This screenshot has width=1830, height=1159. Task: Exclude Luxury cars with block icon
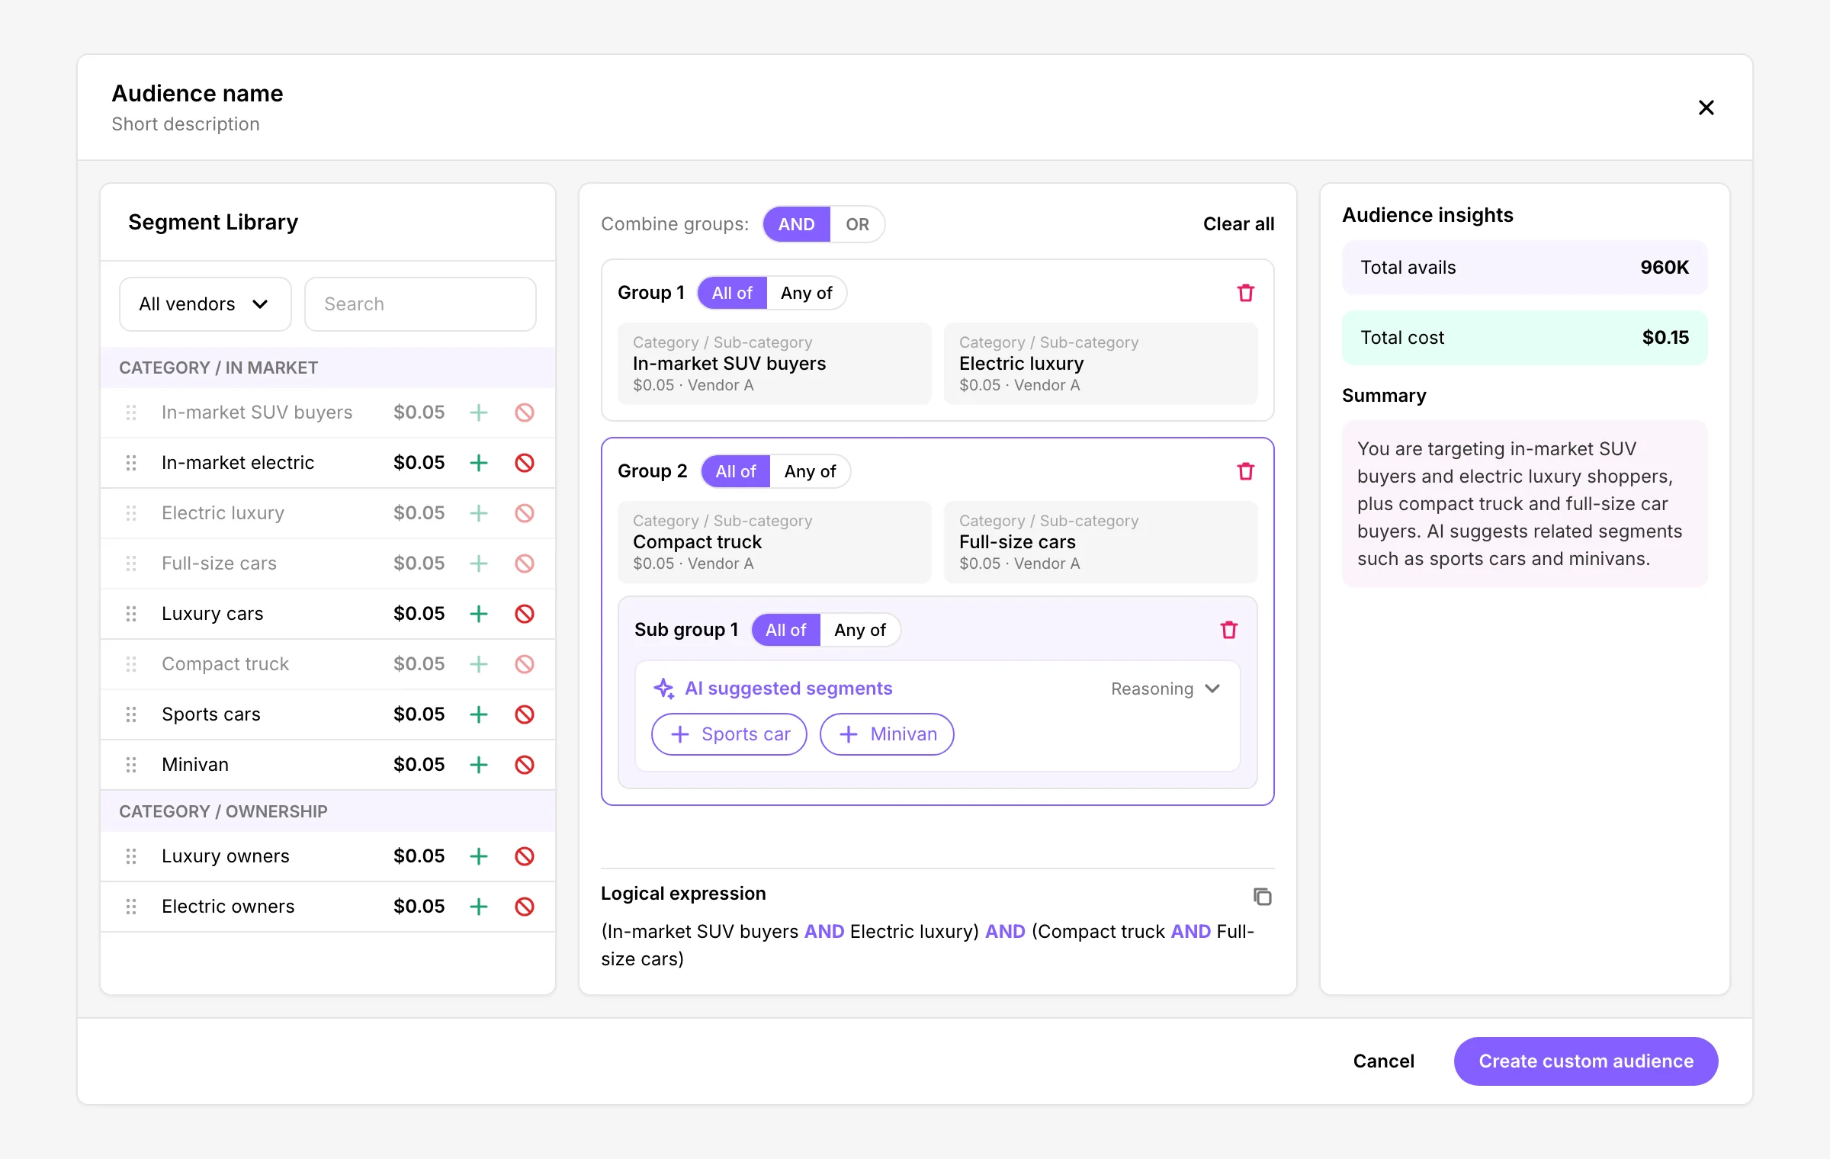pos(525,614)
